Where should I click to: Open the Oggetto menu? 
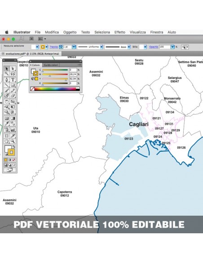(x=70, y=32)
